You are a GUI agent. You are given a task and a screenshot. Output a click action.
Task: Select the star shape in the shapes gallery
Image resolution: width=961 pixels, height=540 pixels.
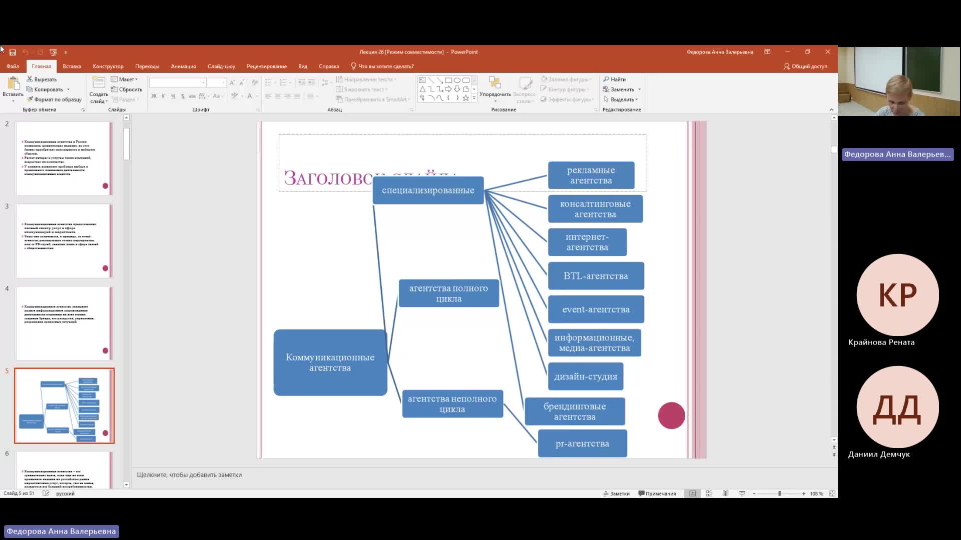click(465, 98)
